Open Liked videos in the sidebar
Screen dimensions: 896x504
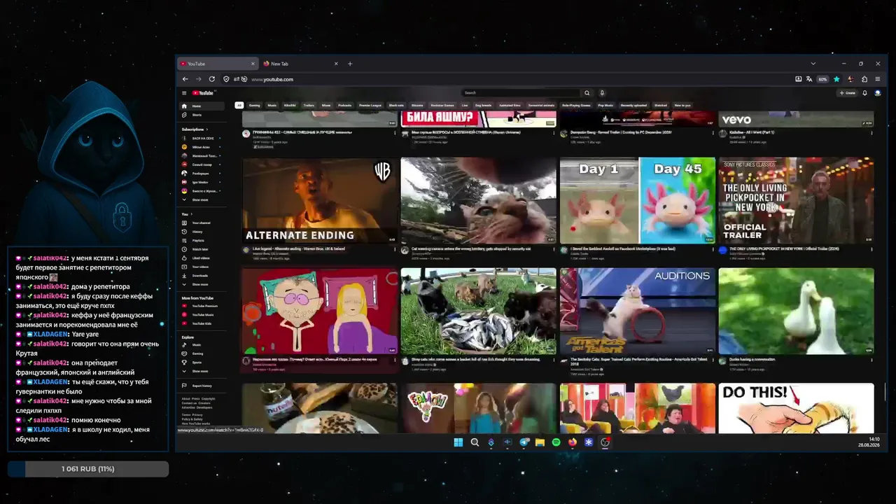click(x=203, y=258)
